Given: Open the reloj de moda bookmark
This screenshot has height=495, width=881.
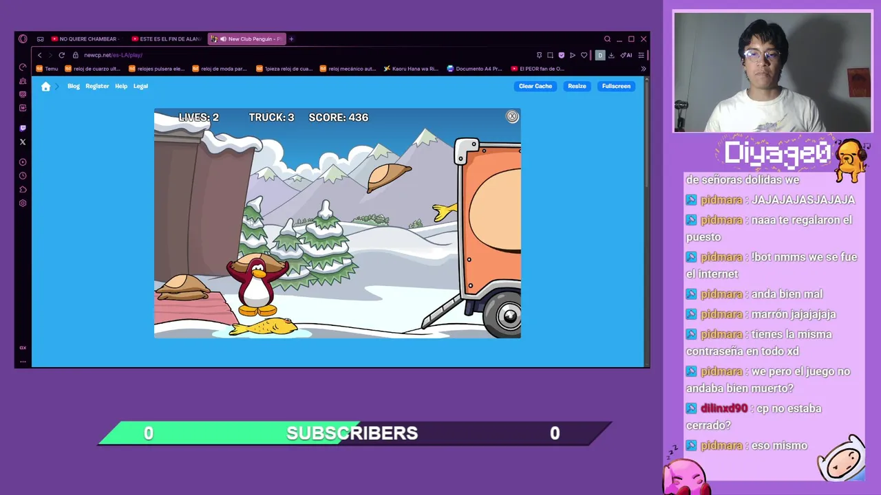Looking at the screenshot, I should point(220,69).
